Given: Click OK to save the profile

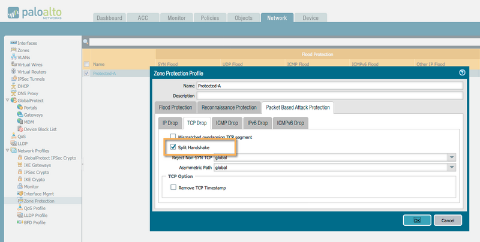Looking at the screenshot, I should (x=417, y=220).
